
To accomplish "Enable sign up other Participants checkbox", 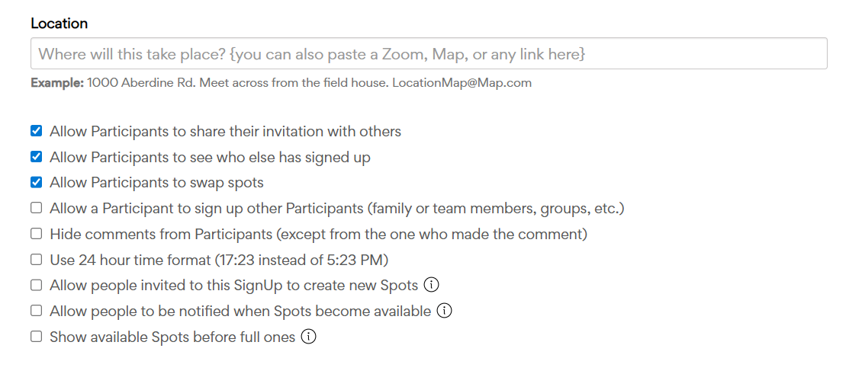I will point(36,208).
